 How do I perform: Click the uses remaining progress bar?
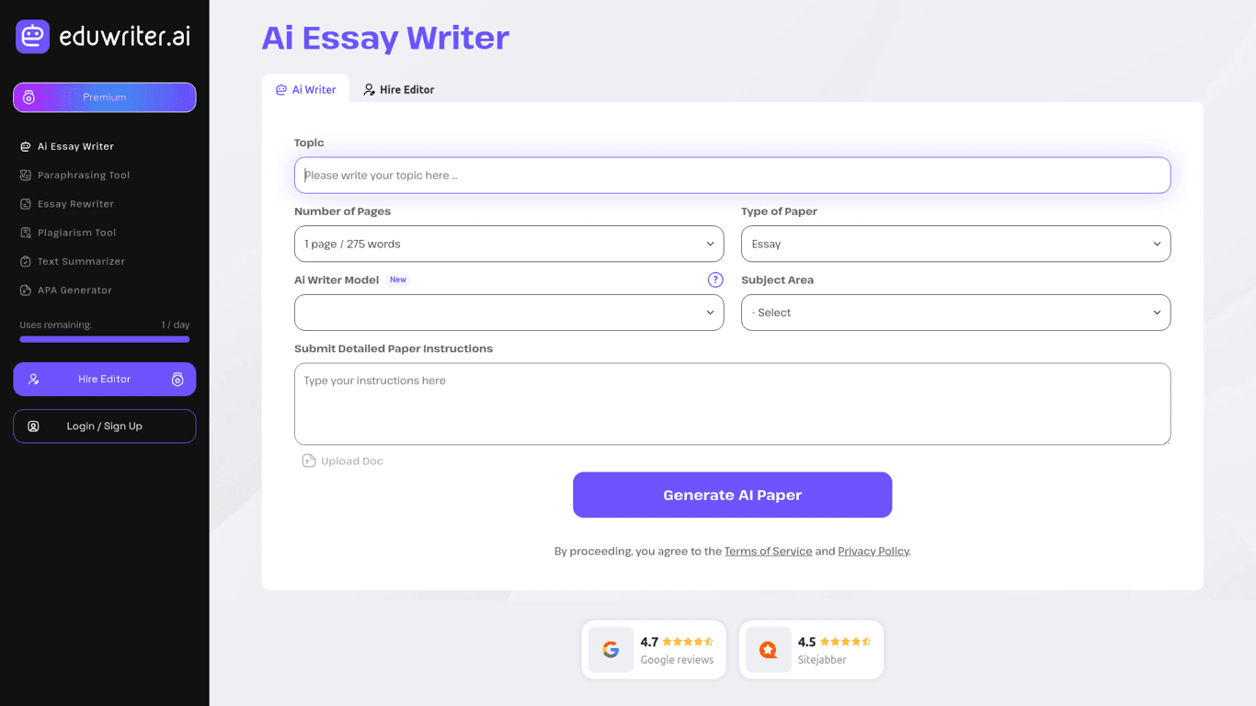coord(104,339)
